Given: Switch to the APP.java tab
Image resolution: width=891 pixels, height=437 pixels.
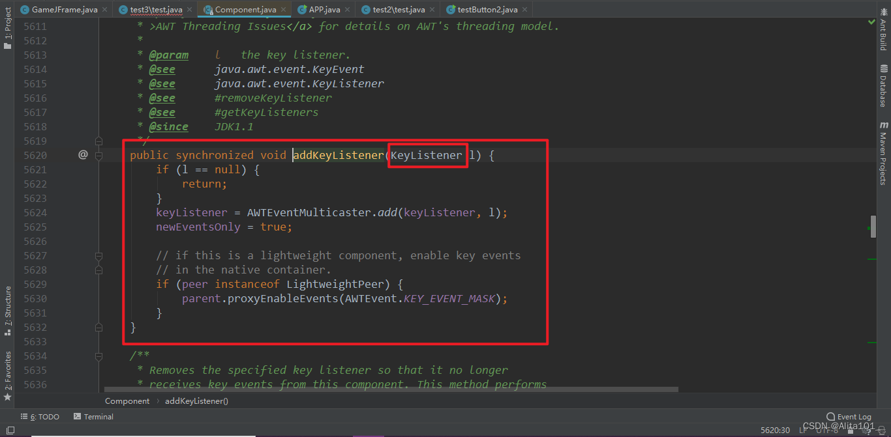Looking at the screenshot, I should pos(318,10).
